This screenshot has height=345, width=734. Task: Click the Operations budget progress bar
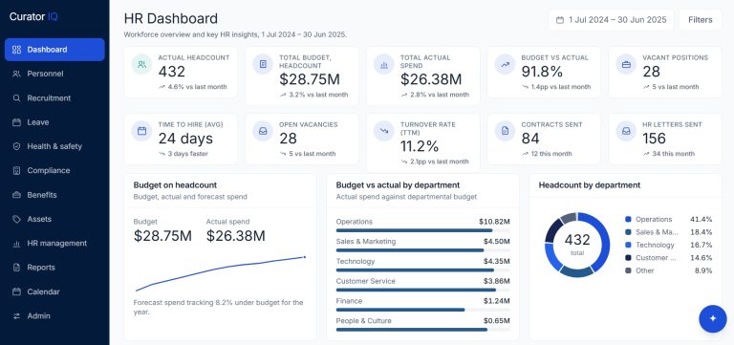pyautogui.click(x=423, y=230)
